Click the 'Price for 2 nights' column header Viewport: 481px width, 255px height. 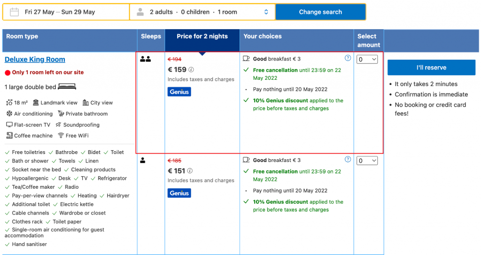tap(202, 37)
